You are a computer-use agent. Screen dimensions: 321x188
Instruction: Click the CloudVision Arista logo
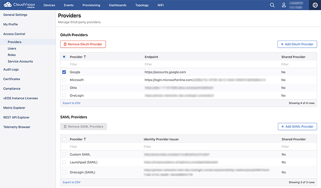20,5
